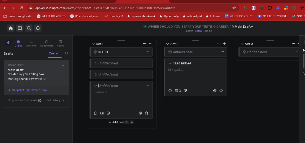Viewport: 305px width, 143px height.
Task: Open the home dashboard icon
Action: coord(11,28)
